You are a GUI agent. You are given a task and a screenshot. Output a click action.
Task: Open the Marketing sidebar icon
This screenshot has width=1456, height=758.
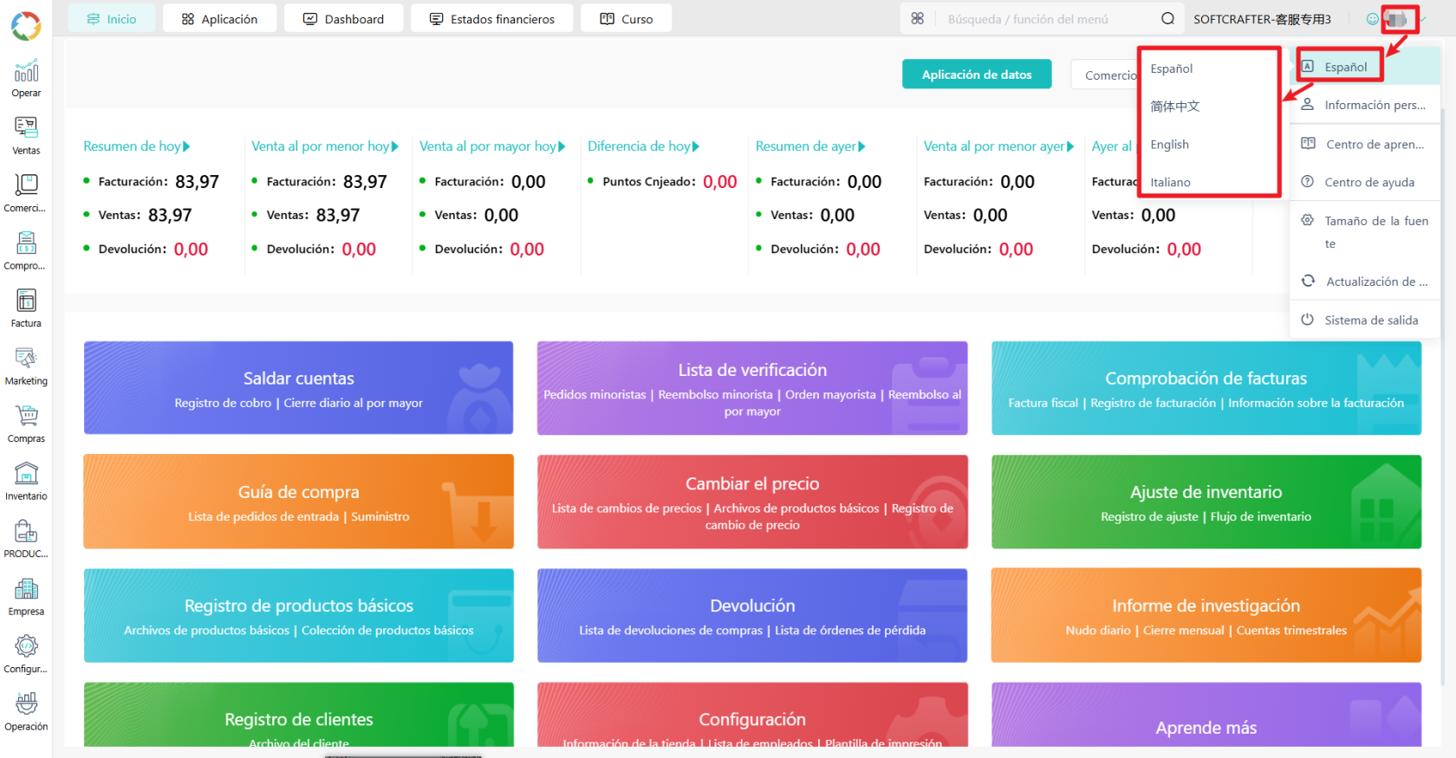26,366
